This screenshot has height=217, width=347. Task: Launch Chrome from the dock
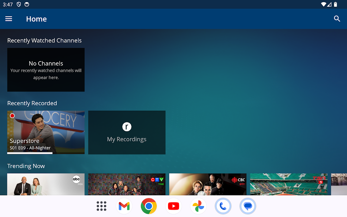[x=149, y=206]
